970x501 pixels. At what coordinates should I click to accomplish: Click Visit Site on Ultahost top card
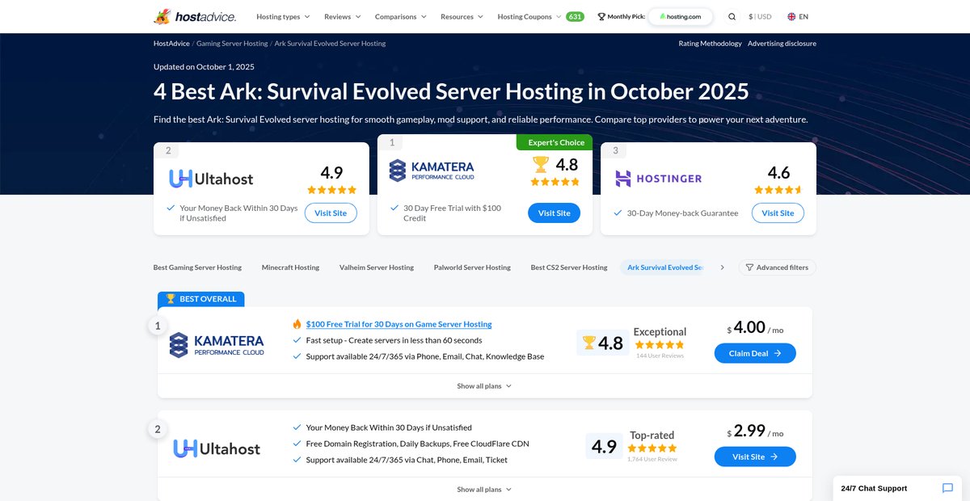point(331,213)
